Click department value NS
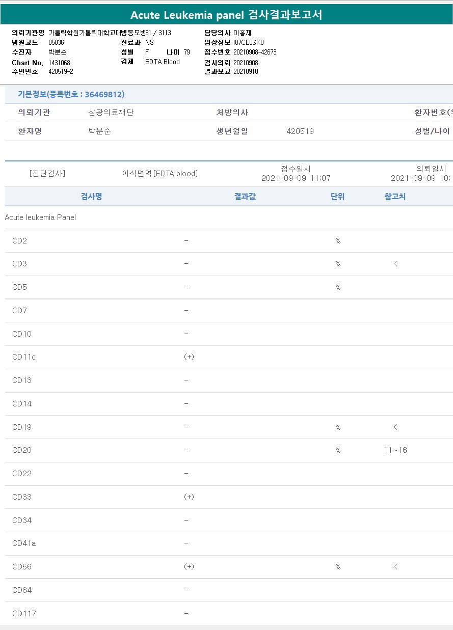Viewport: 453px width, 630px height. 149,42
